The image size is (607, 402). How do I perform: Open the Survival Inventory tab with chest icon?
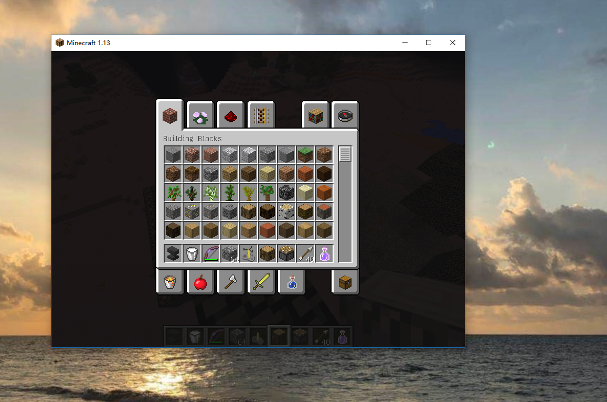coord(345,282)
